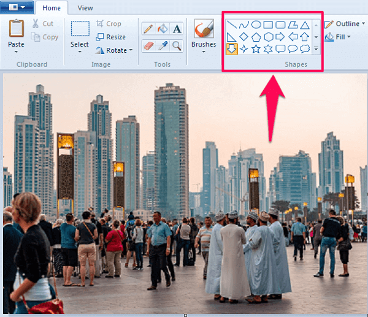Open the Paint file menu button

17,7
